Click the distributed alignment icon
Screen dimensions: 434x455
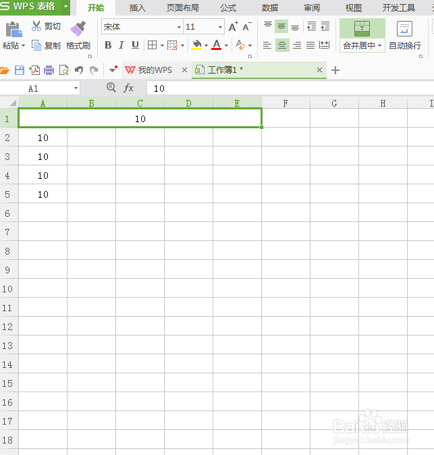325,45
